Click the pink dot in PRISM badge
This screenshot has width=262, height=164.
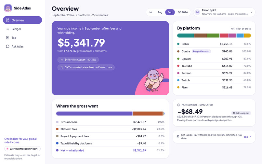[x=7, y=149]
